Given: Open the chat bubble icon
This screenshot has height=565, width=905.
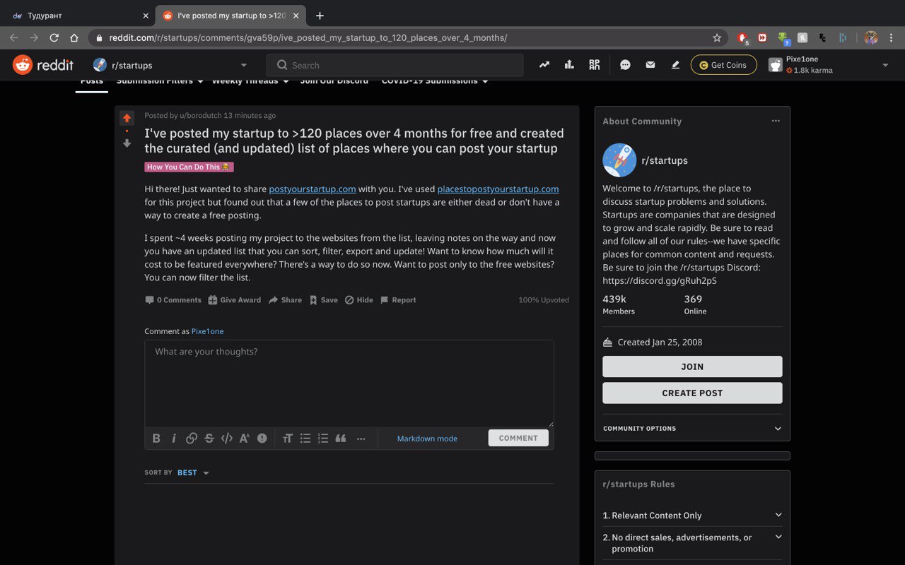Looking at the screenshot, I should click(x=625, y=65).
